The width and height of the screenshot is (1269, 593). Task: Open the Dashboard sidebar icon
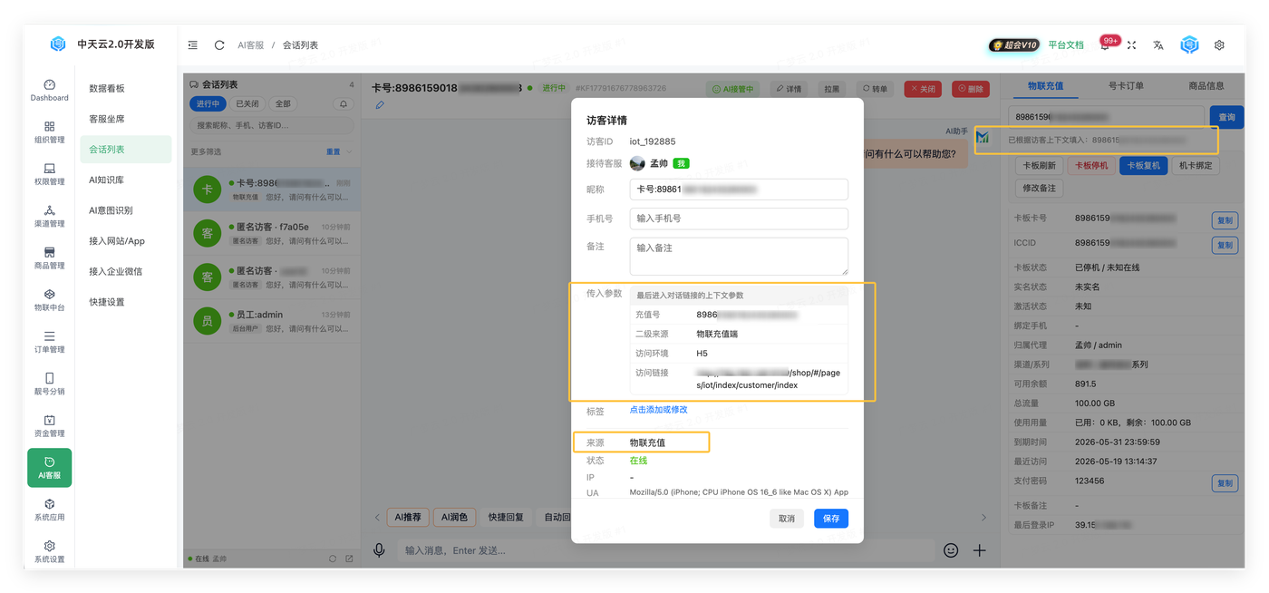pos(49,90)
